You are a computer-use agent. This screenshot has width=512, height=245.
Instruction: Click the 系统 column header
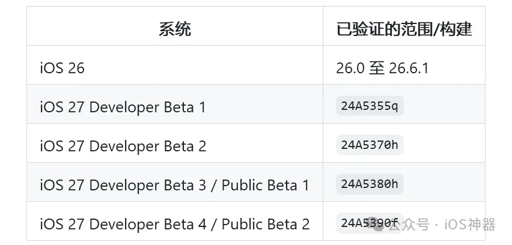click(175, 29)
